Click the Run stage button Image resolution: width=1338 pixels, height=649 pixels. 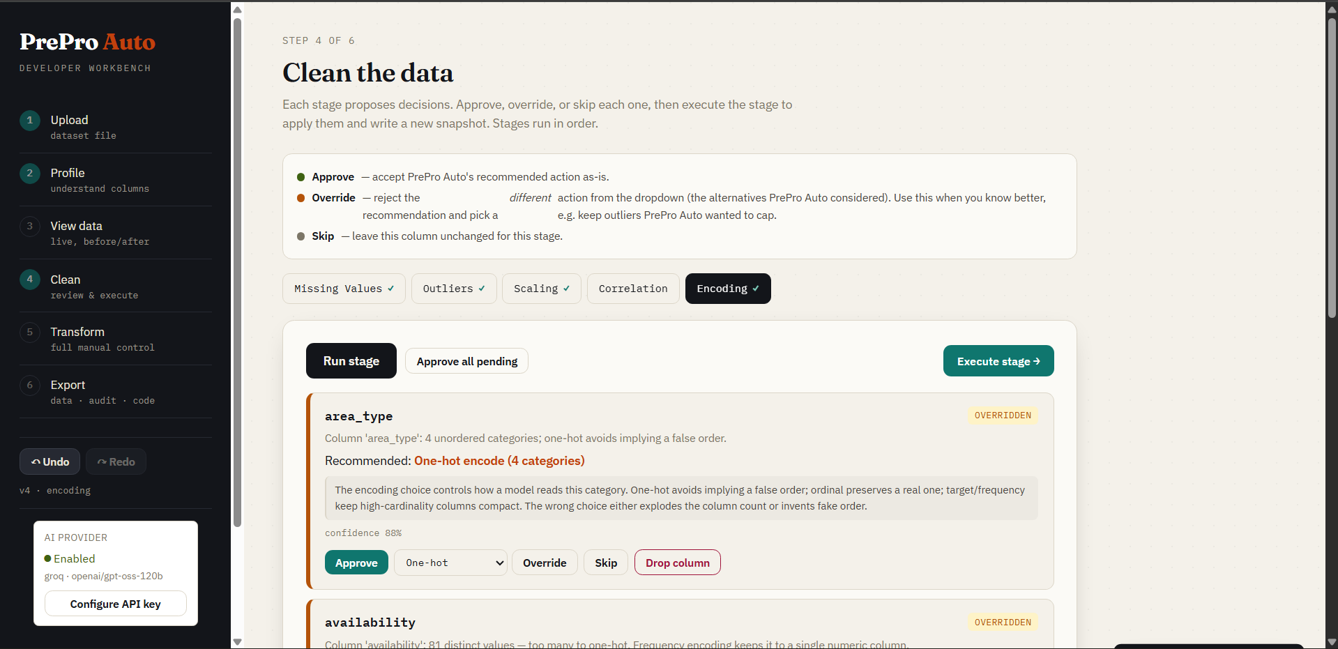(351, 361)
